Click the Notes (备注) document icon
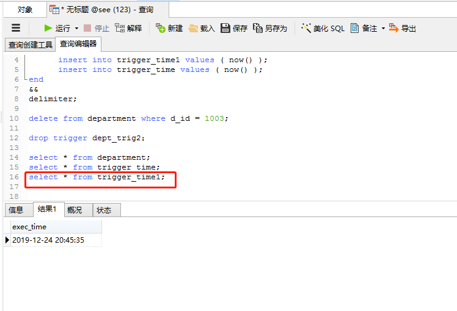Viewport: 457px width, 311px height. tap(354, 28)
